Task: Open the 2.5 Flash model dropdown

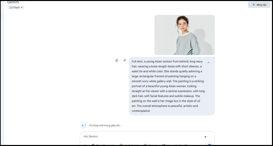Action: (16, 7)
